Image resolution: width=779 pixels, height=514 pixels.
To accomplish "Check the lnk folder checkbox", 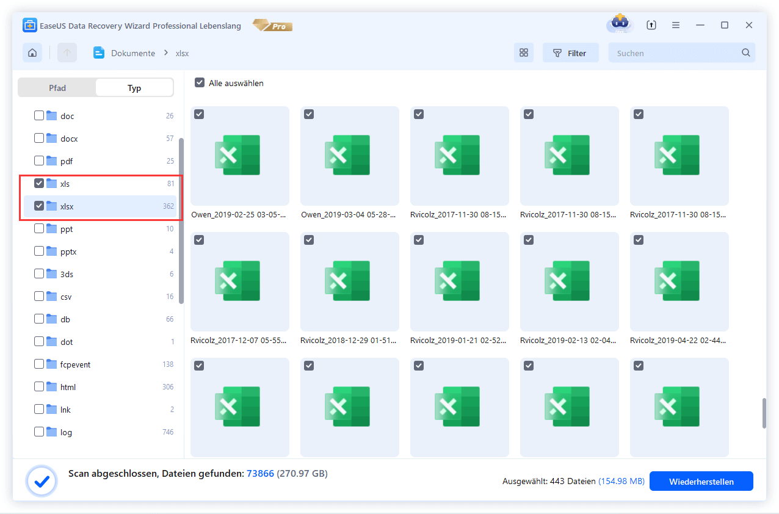I will [x=39, y=409].
